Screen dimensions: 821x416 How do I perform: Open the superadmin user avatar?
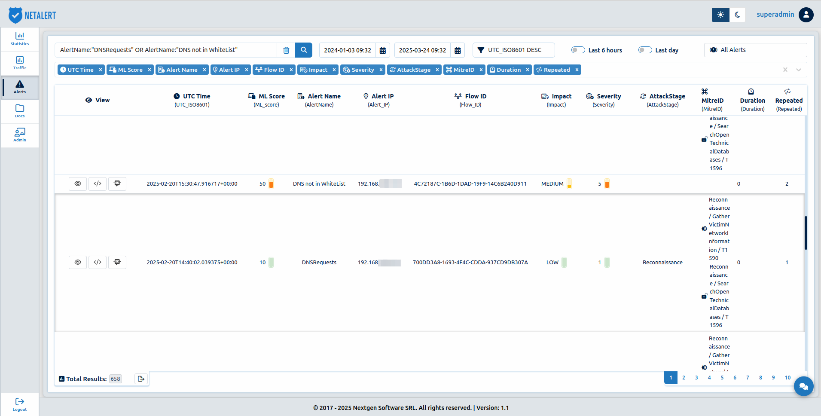tap(806, 15)
